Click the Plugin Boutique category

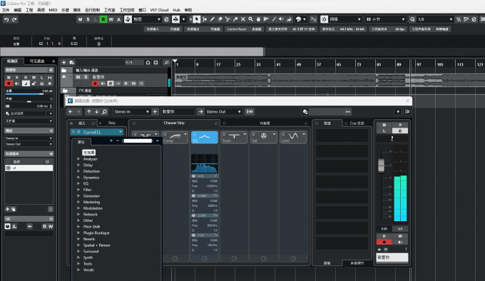pyautogui.click(x=96, y=233)
